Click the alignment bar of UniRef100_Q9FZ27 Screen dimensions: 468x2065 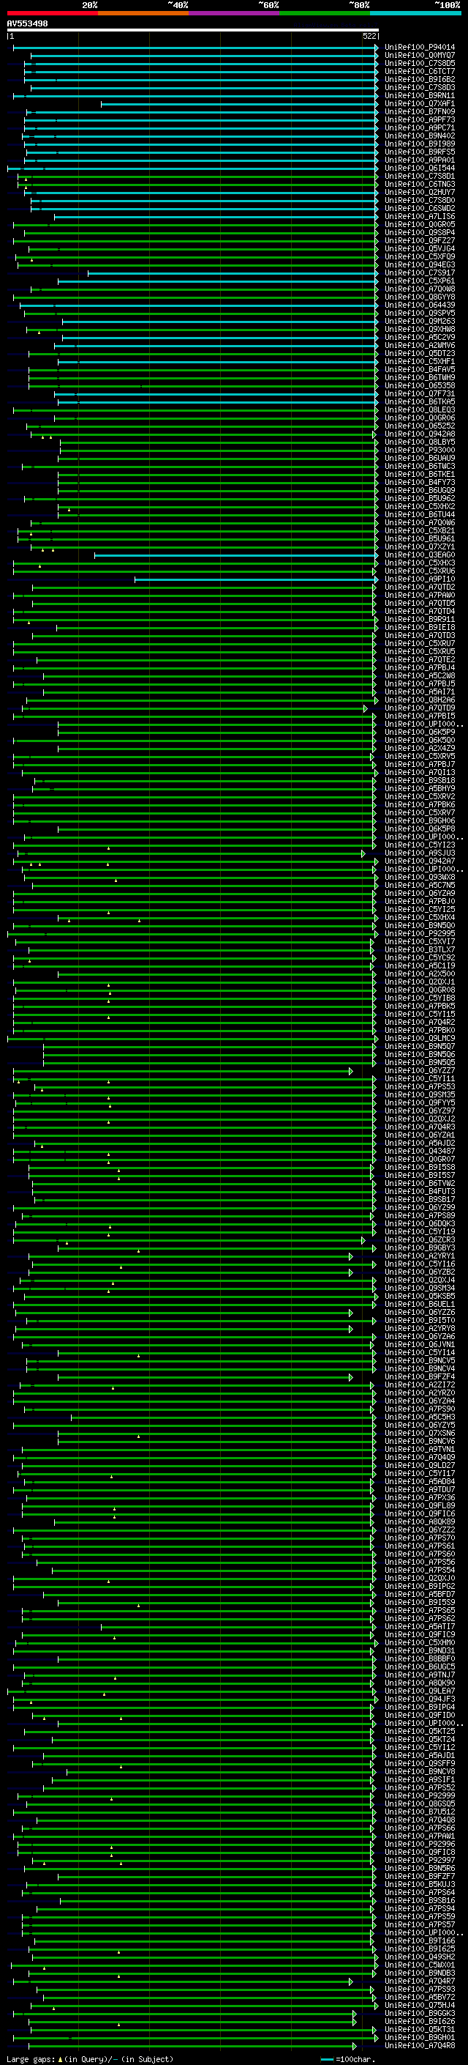(196, 241)
